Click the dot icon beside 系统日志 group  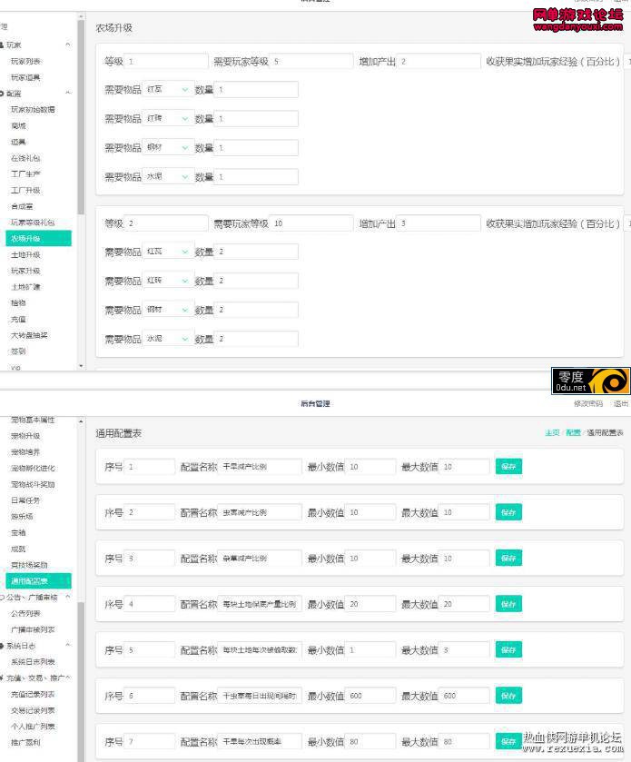click(2, 646)
